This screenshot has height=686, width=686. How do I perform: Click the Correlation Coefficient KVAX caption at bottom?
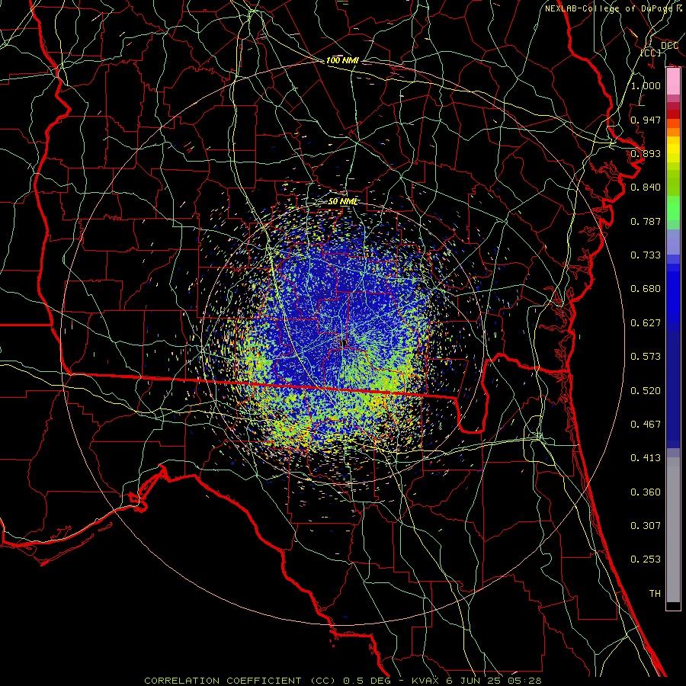pos(343,681)
